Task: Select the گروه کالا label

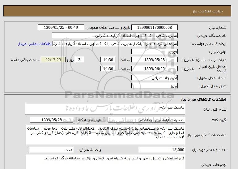Action: 219,120
